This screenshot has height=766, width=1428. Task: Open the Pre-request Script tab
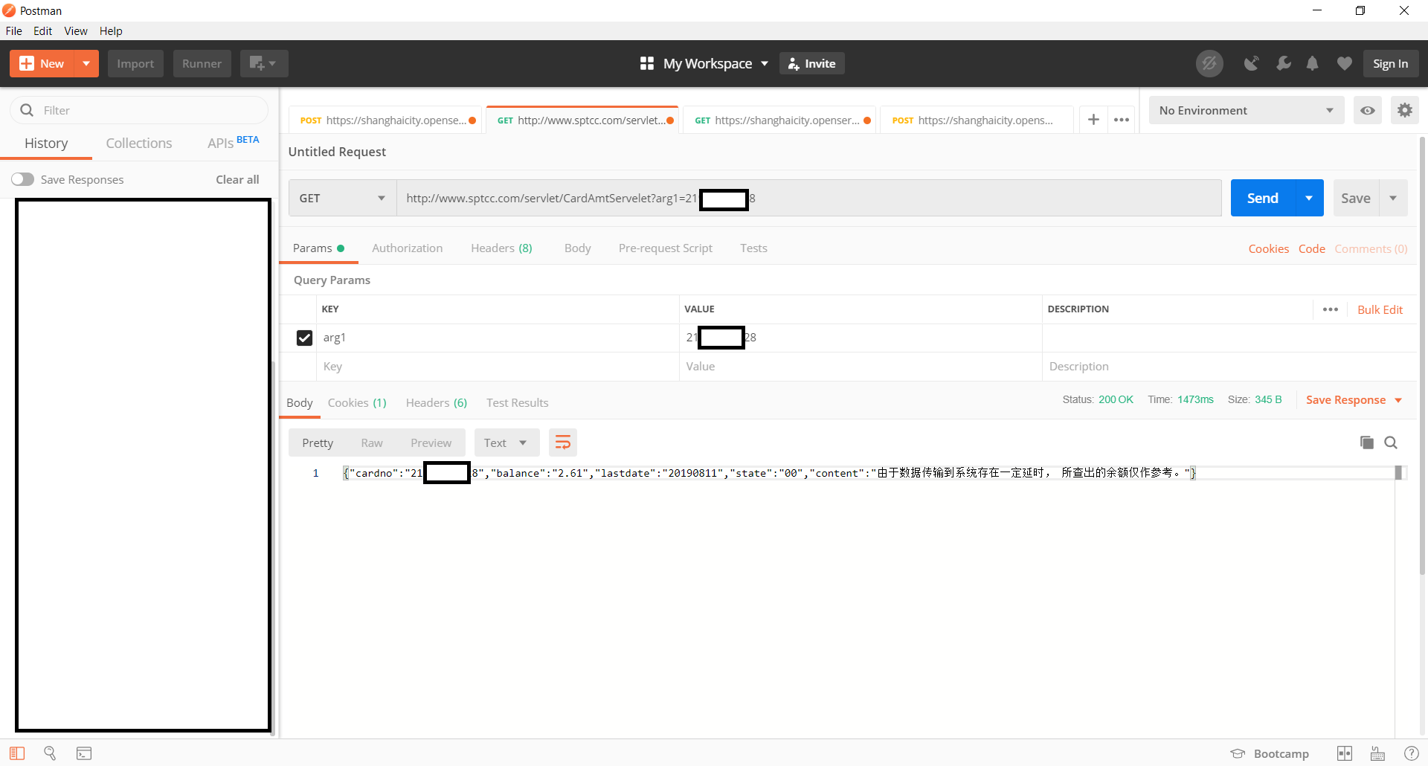[666, 248]
